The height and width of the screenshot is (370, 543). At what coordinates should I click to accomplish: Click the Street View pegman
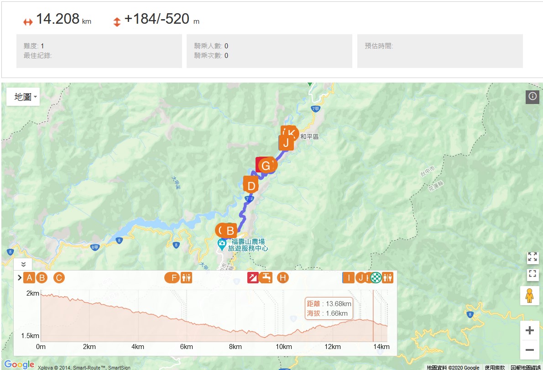click(529, 296)
